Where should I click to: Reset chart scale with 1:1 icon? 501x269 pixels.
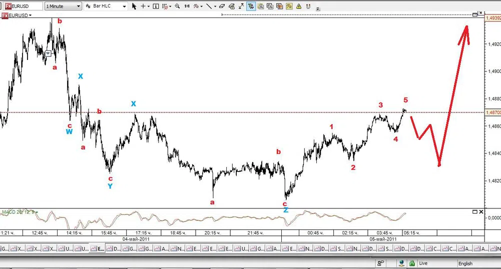coord(187,6)
